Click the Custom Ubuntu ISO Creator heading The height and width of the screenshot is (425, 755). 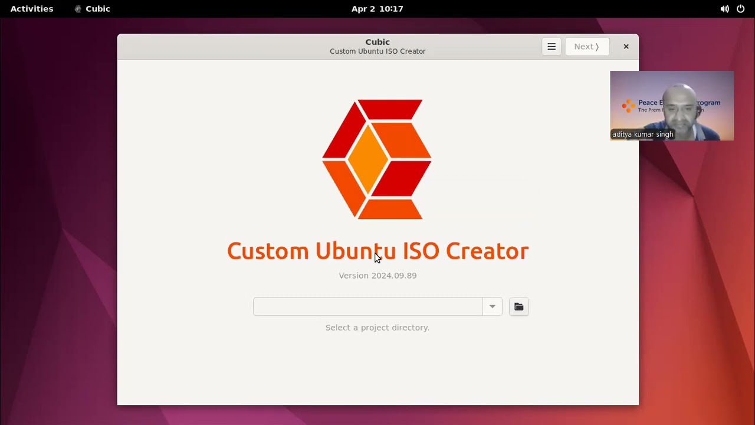point(377,251)
